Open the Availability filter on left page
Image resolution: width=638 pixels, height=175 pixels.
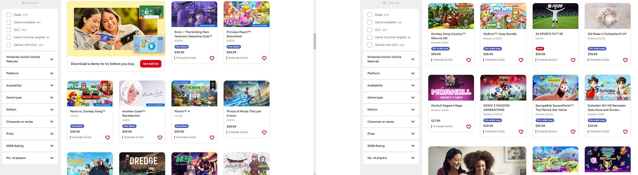pos(30,85)
